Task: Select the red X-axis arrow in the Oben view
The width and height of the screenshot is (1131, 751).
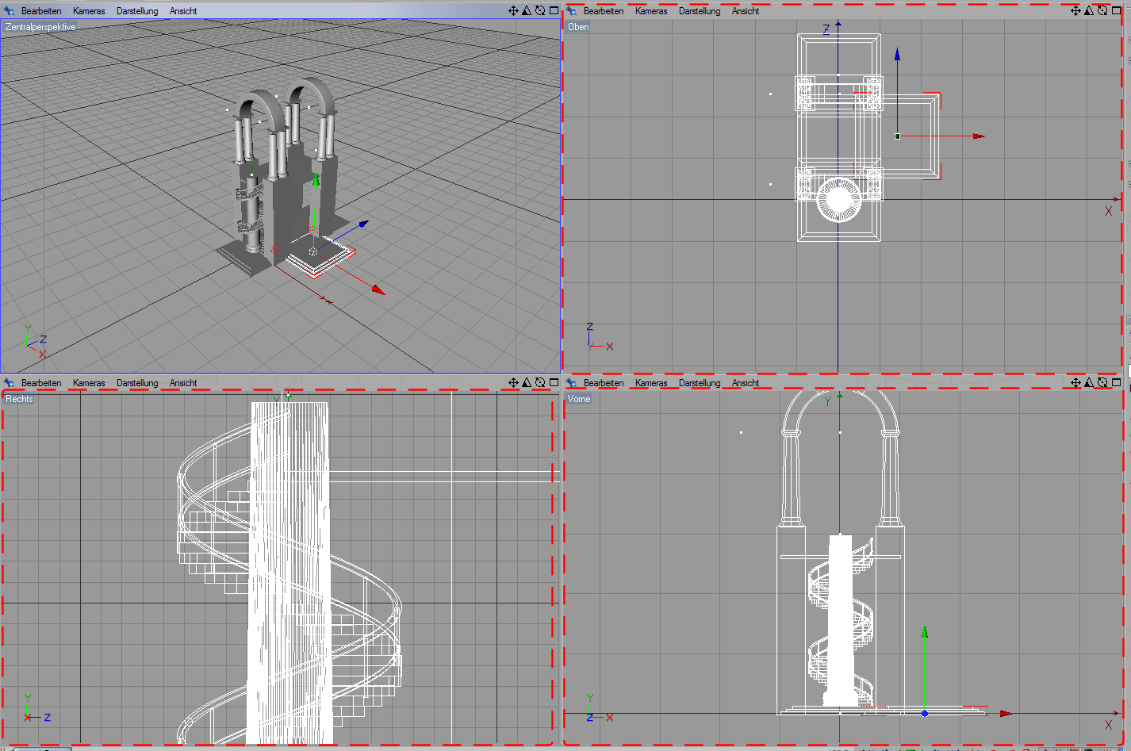Action: [x=979, y=136]
